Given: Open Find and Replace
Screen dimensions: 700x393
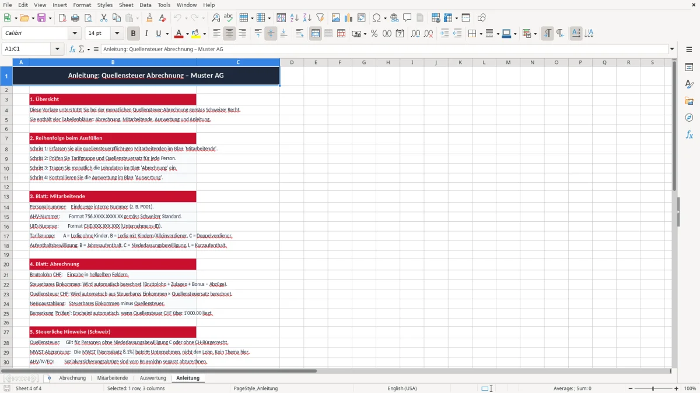Looking at the screenshot, I should pos(215,18).
